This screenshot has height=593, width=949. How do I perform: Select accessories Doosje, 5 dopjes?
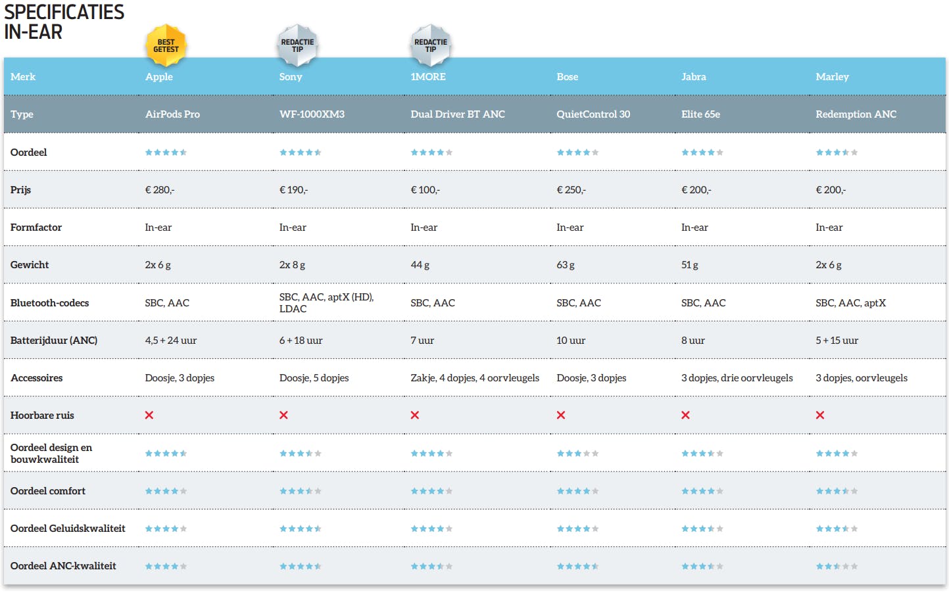pos(314,378)
